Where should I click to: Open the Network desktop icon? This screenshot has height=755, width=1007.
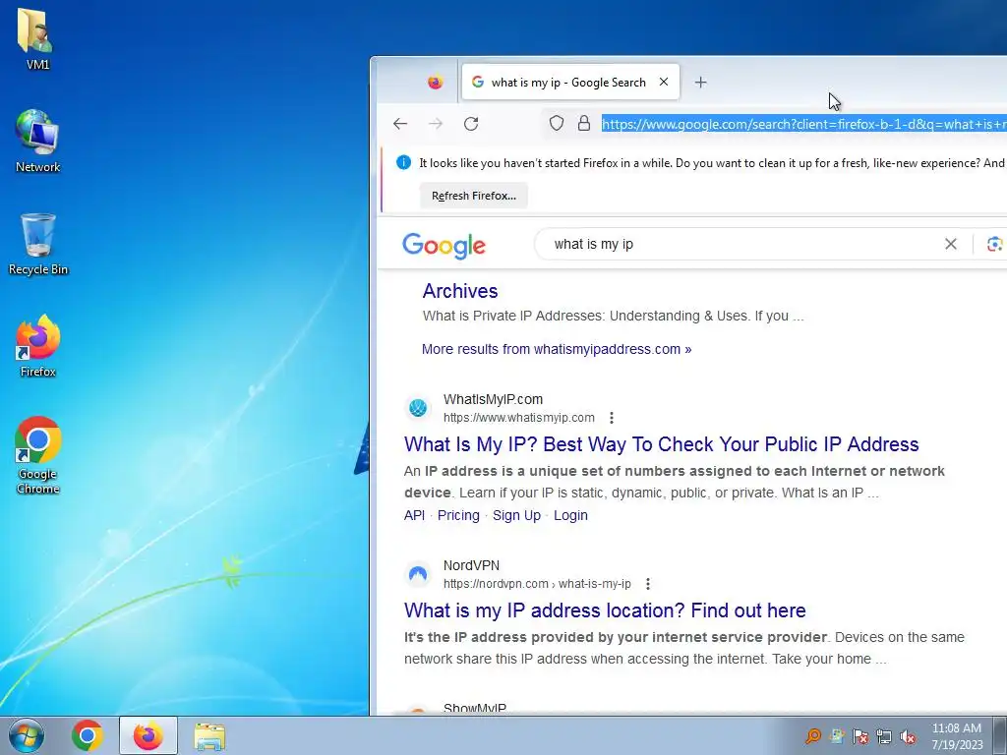pos(37,142)
